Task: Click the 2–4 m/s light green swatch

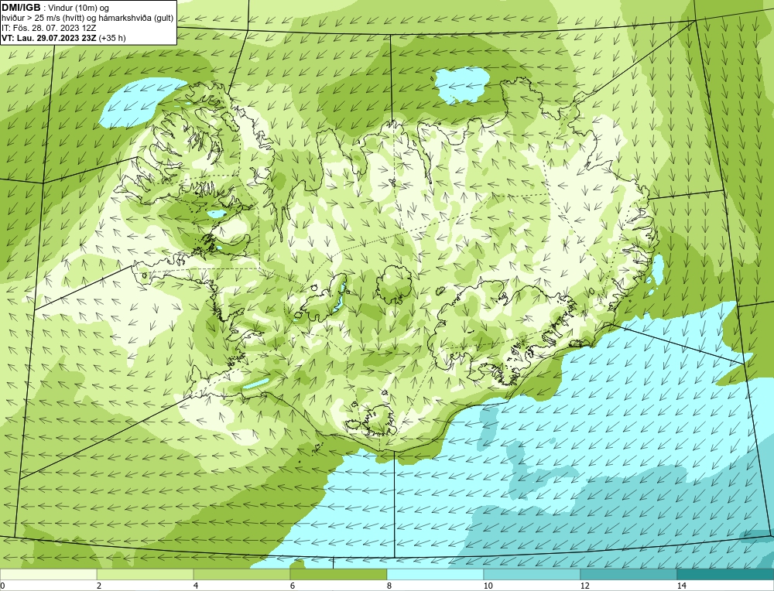Action: pos(146,574)
